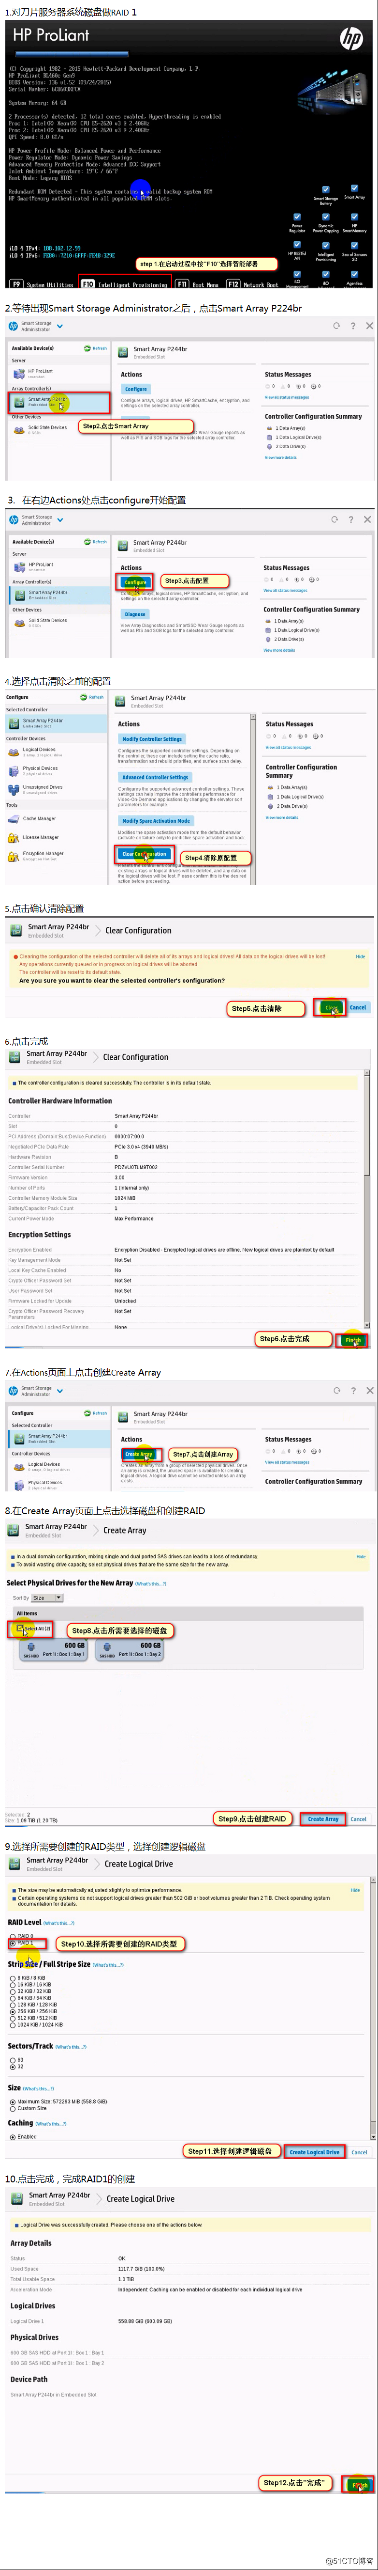
Task: Open Logical Devices icon in step 4 sidebar
Action: coord(14,752)
